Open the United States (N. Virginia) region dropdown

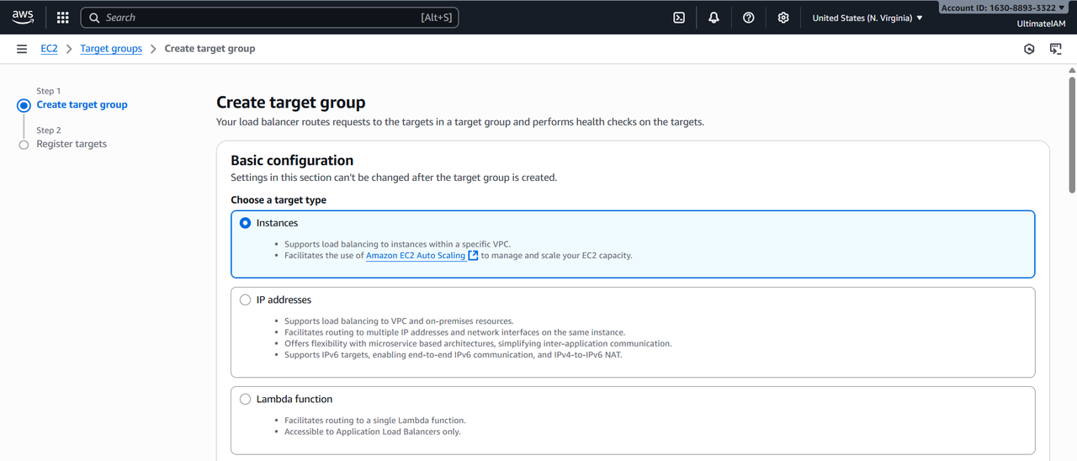[x=867, y=18]
